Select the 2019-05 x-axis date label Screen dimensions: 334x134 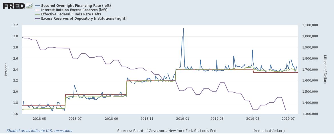coord(253,118)
